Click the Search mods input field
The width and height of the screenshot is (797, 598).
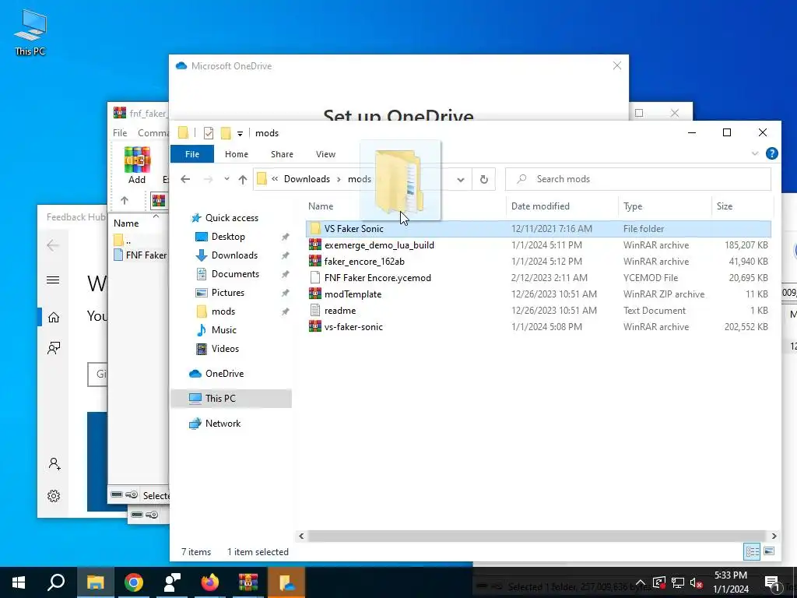coord(638,179)
